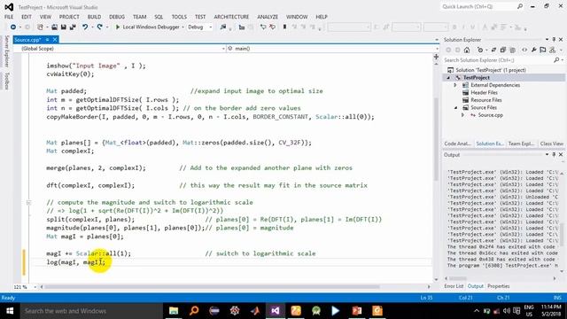The width and height of the screenshot is (567, 319).
Task: Open the Toolbox side tab
Action: 6,81
